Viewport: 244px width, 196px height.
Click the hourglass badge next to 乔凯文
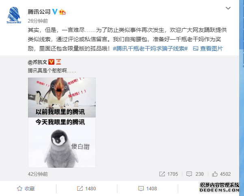pyautogui.click(x=58, y=62)
